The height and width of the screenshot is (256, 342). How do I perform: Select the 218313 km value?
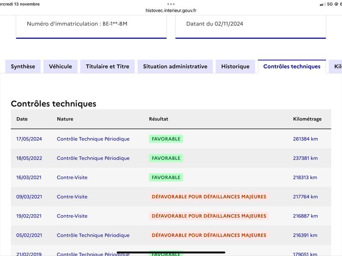[x=305, y=177]
